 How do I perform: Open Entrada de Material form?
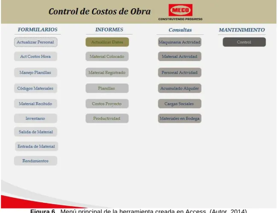click(36, 147)
